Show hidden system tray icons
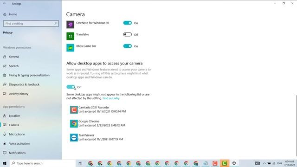The width and height of the screenshot is (297, 167). pos(264,163)
